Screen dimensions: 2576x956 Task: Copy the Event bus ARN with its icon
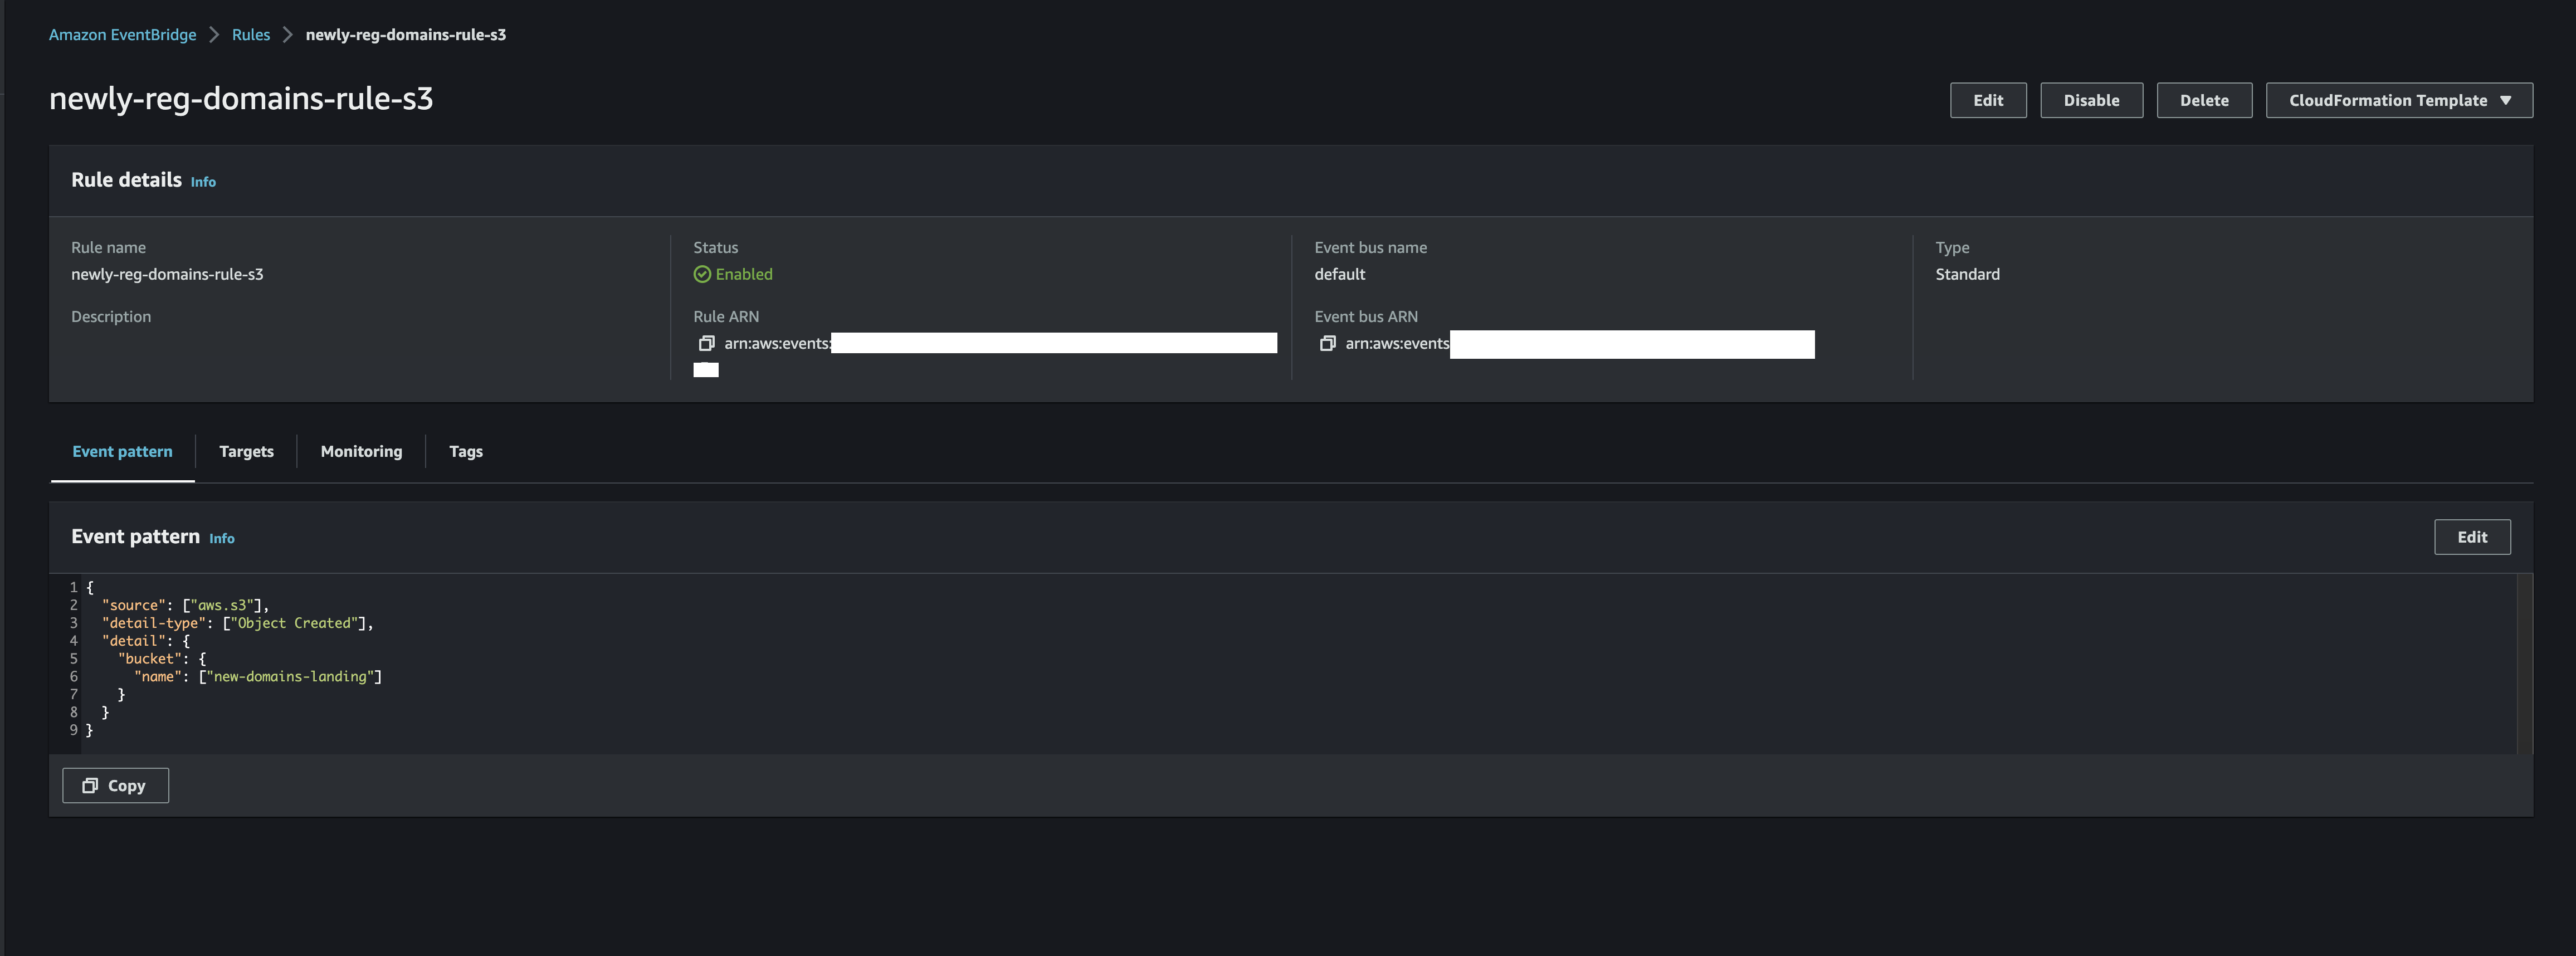(x=1327, y=344)
